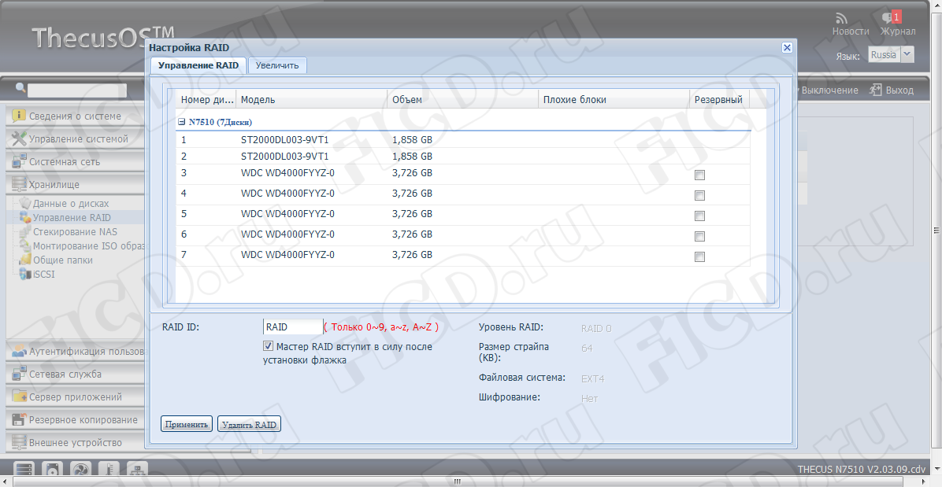Click the Аутентификация пользователей icon
Image resolution: width=942 pixels, height=487 pixels.
tap(19, 351)
